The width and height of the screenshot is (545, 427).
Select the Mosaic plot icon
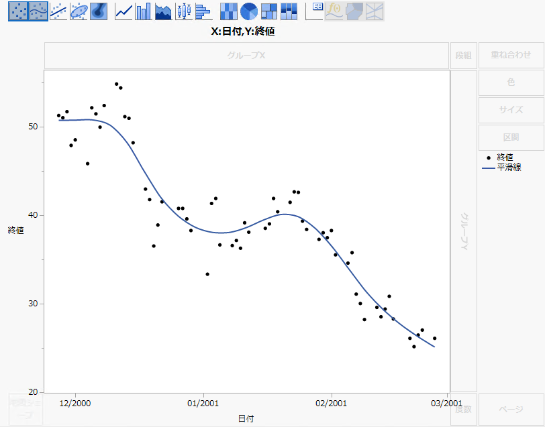(x=289, y=11)
